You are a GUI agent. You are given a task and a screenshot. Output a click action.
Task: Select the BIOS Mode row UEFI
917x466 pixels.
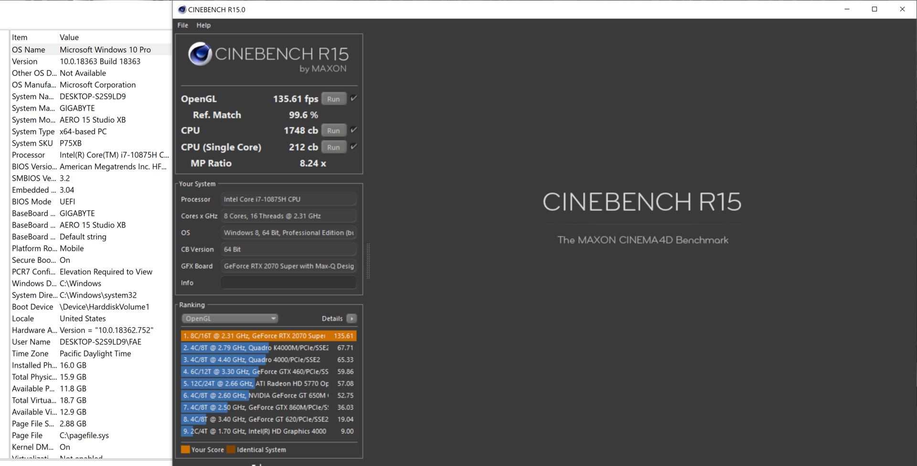(91, 202)
